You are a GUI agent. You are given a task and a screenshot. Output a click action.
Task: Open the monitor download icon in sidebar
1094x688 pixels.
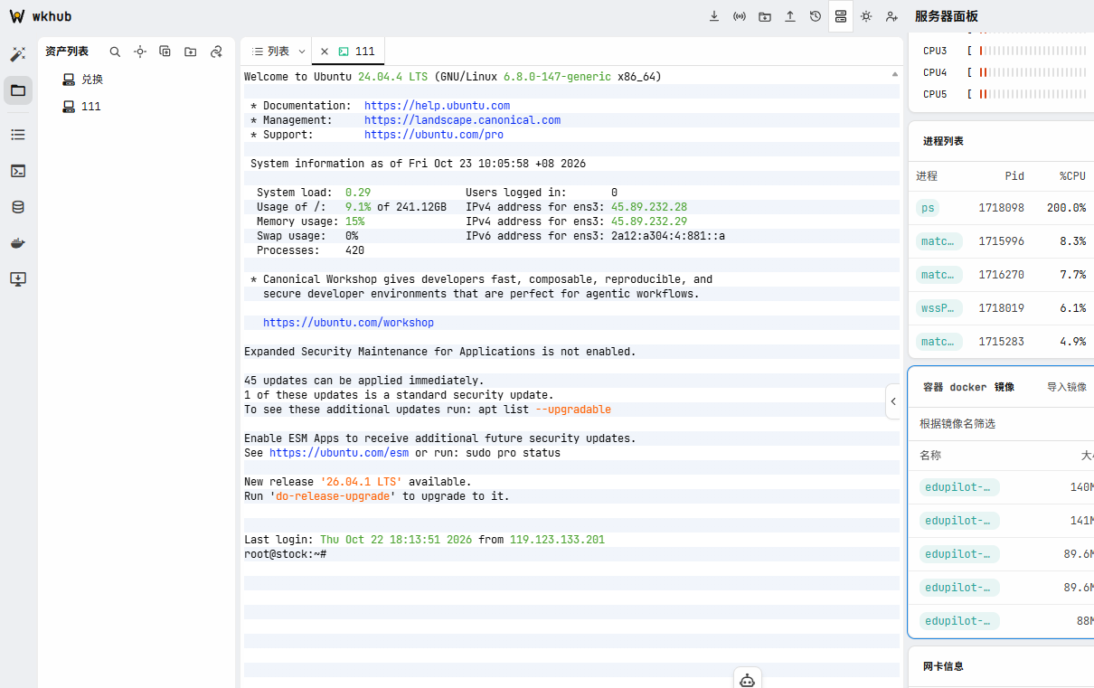click(18, 279)
